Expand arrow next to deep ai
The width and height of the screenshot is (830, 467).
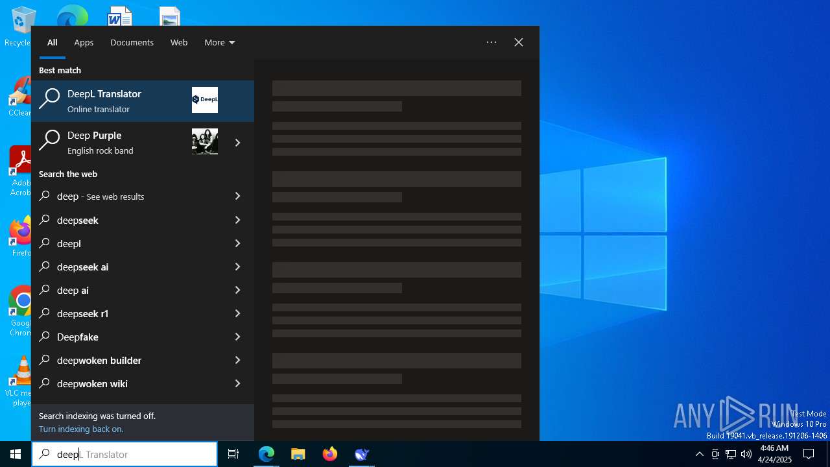[237, 290]
